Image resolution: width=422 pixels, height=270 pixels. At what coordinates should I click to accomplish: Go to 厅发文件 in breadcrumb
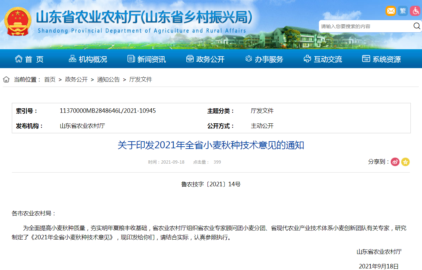click(x=141, y=80)
